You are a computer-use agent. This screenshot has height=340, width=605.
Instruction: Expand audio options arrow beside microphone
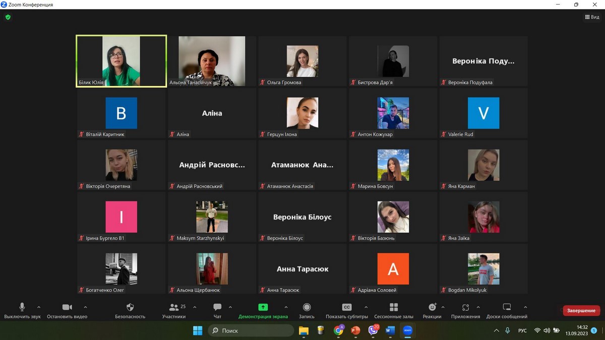tap(39, 307)
